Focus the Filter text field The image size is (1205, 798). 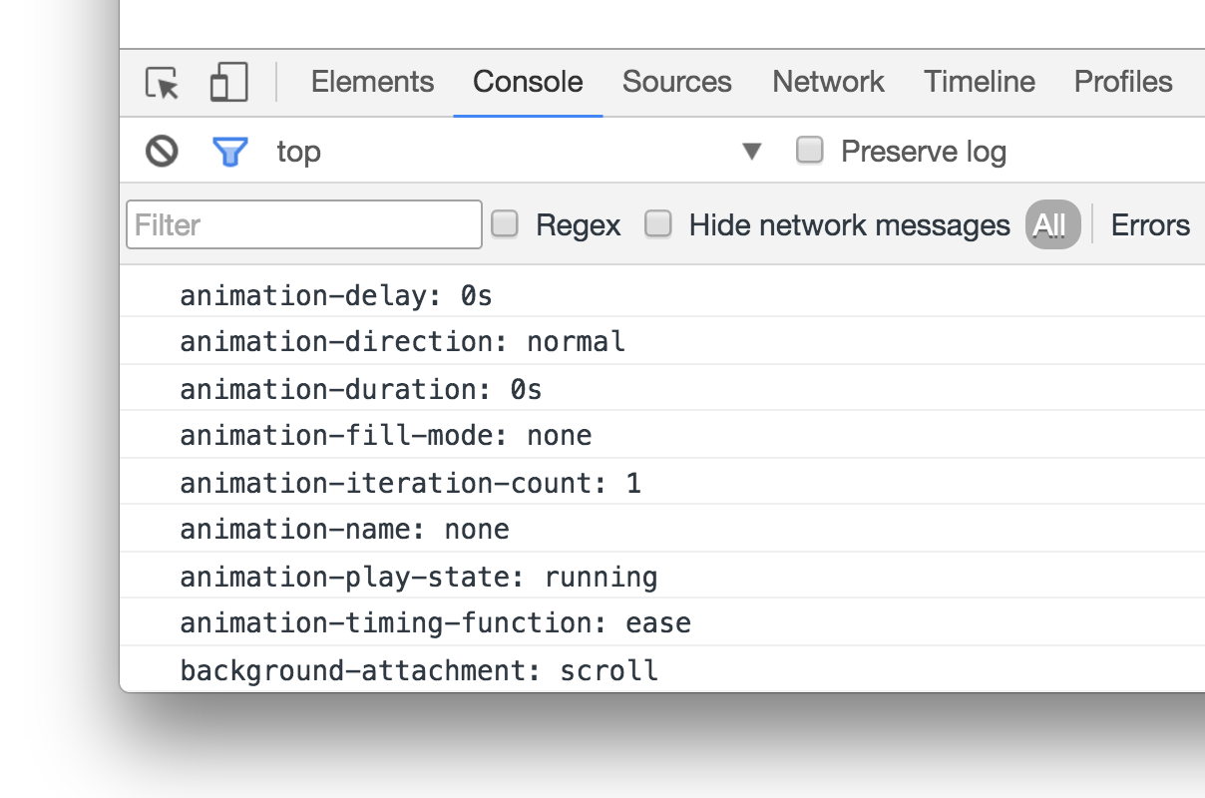[x=304, y=224]
